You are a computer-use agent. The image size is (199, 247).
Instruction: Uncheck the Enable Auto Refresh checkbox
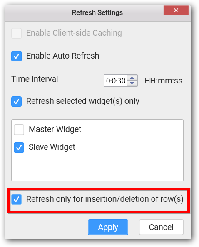tap(16, 56)
